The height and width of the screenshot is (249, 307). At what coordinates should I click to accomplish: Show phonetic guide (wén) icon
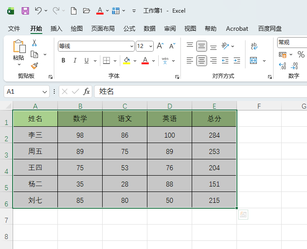point(165,61)
